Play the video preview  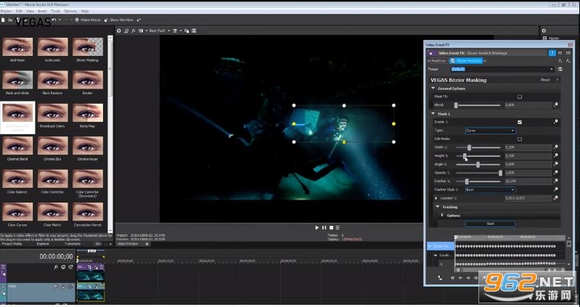click(317, 228)
